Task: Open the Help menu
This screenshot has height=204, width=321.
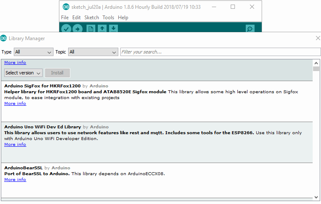Action: pyautogui.click(x=123, y=18)
